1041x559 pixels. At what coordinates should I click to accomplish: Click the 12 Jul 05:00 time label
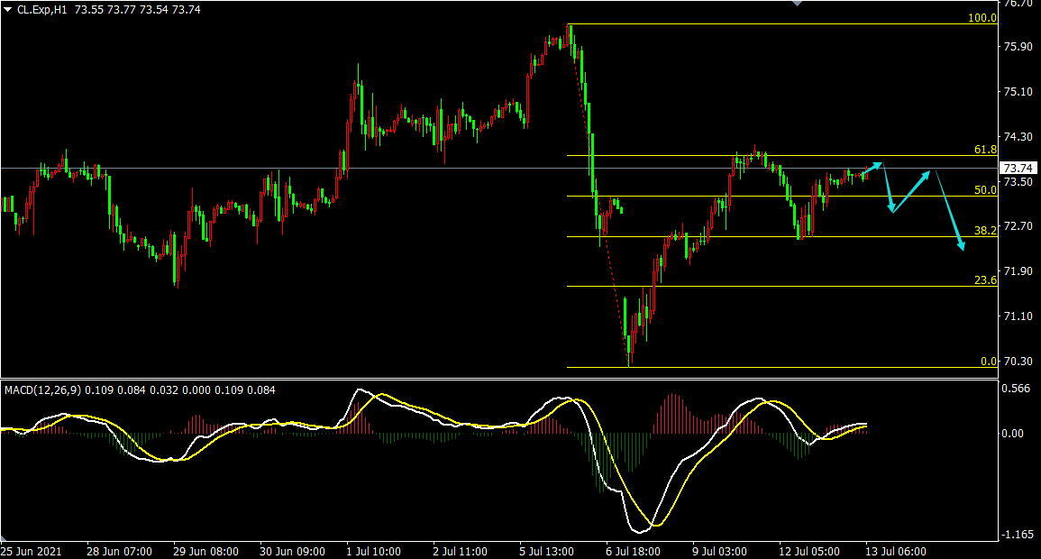tap(809, 552)
